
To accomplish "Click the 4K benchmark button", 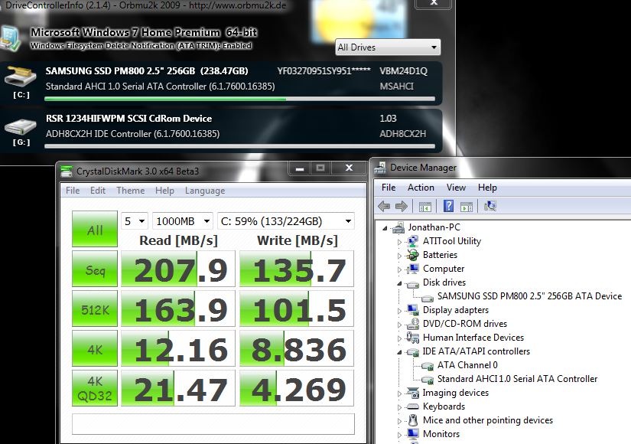I will coord(95,348).
